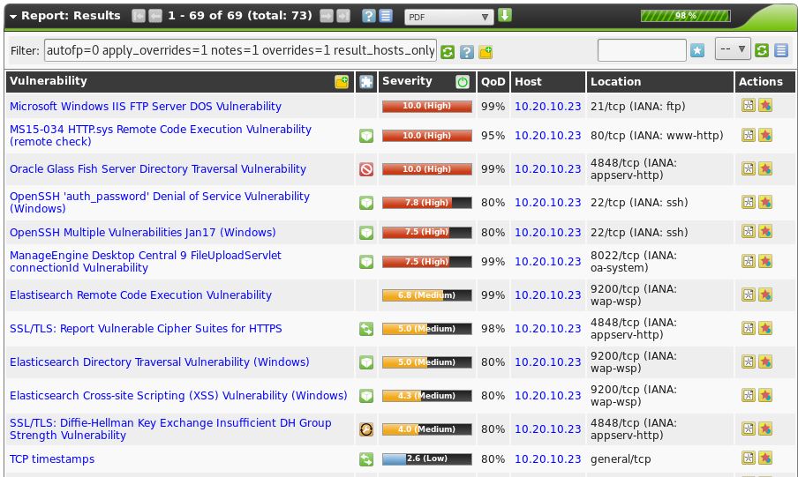The height and width of the screenshot is (477, 798).
Task: Open SSL/TLS Diffie-Hellman Key Exchange link
Action: pyautogui.click(x=170, y=429)
